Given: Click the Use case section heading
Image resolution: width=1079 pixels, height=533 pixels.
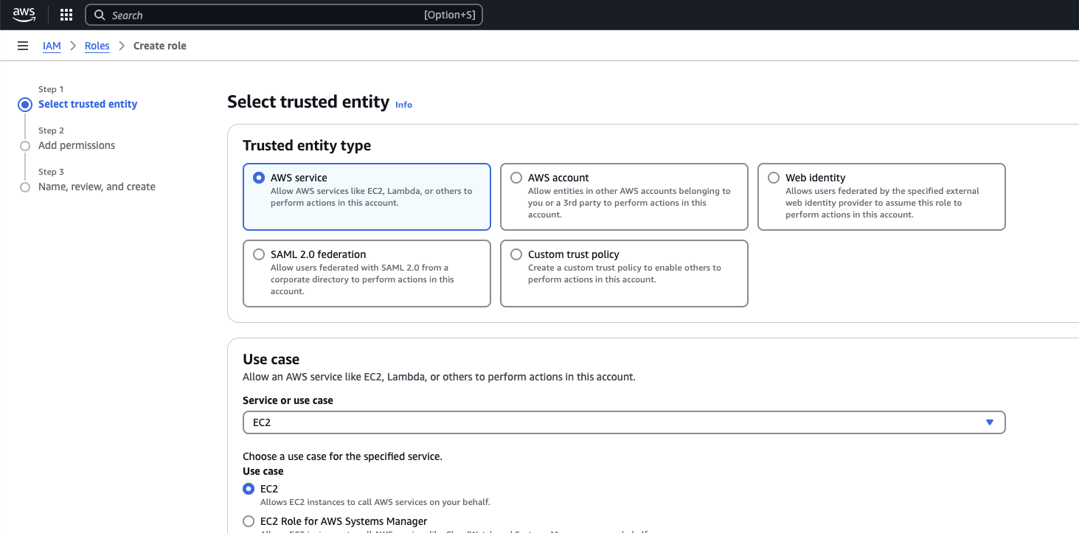Looking at the screenshot, I should [271, 359].
